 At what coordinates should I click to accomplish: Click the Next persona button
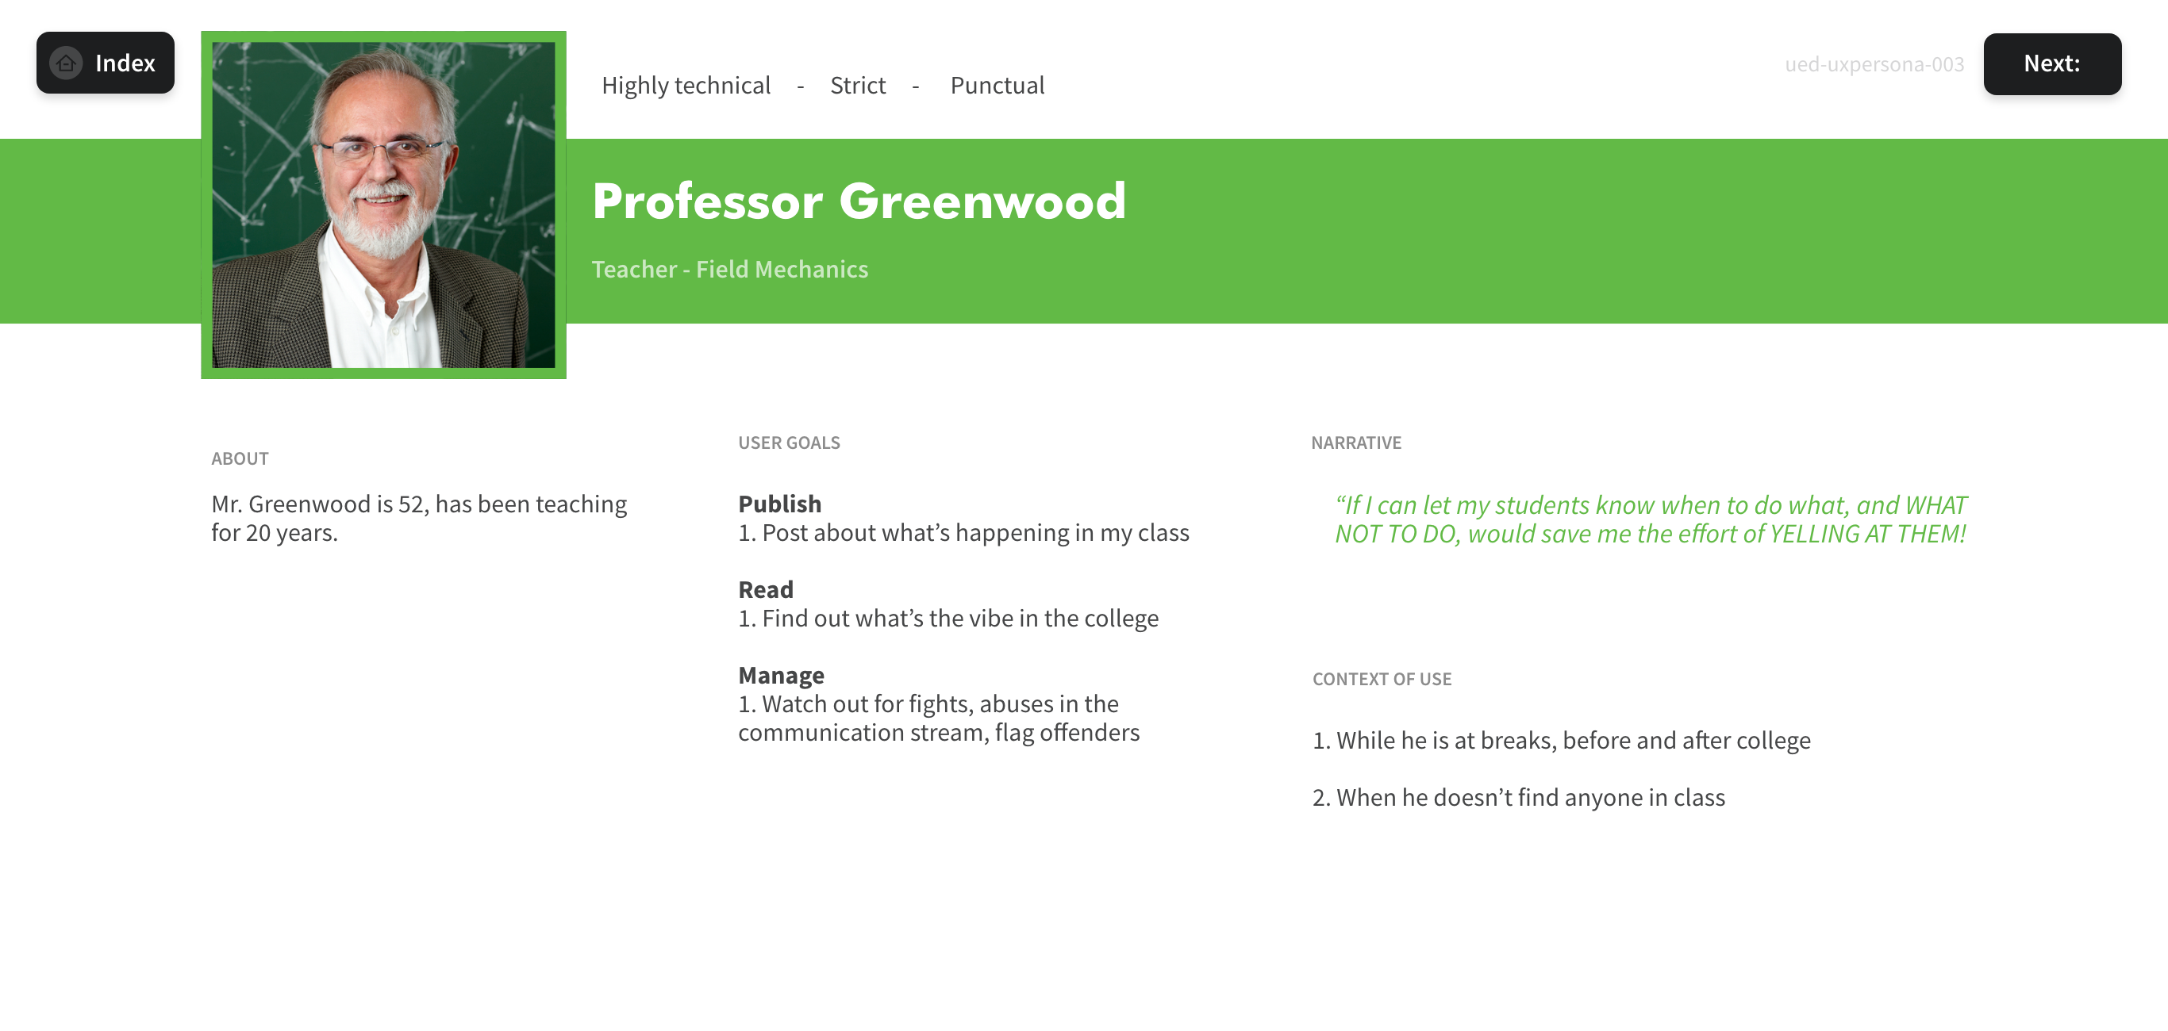pos(2051,64)
